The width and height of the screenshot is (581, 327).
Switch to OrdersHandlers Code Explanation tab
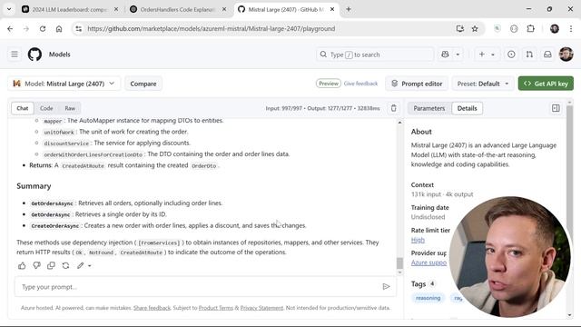[x=178, y=9]
